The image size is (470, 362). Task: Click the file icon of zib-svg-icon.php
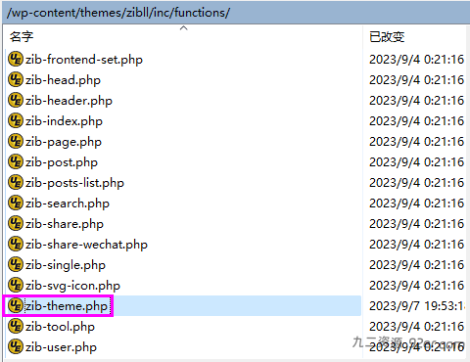[16, 286]
